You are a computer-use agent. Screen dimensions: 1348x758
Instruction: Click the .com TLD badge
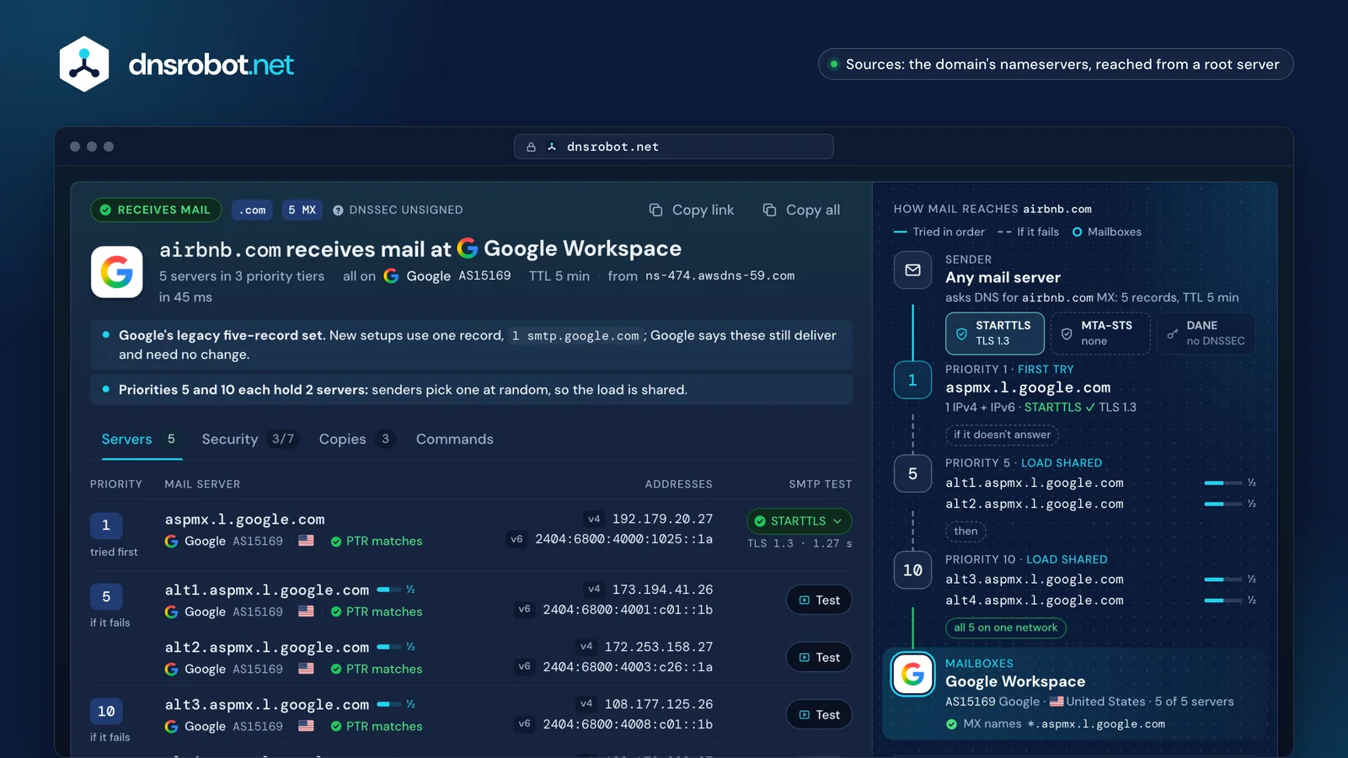pos(252,211)
